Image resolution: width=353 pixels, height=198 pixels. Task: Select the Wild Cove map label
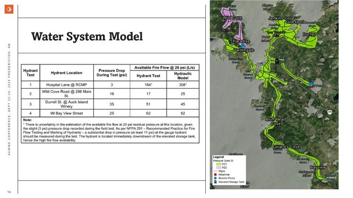click(232, 18)
